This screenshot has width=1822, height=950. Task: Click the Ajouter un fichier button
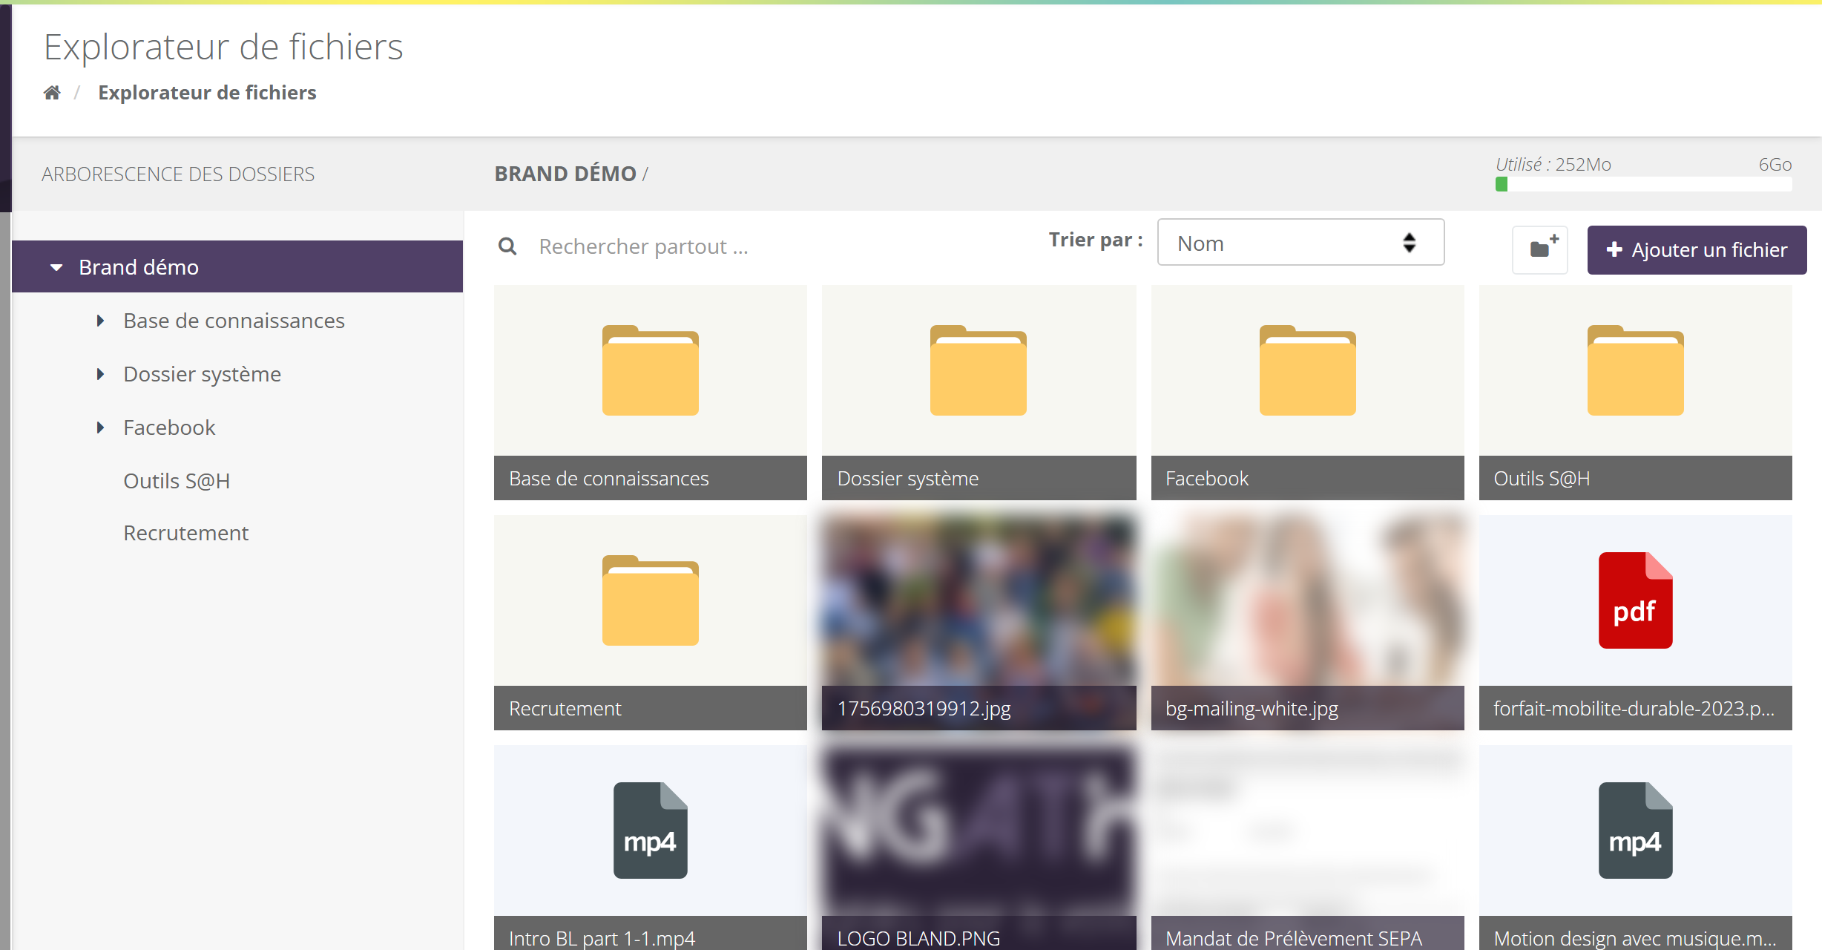1697,250
